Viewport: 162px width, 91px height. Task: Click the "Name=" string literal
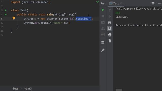point(58,23)
